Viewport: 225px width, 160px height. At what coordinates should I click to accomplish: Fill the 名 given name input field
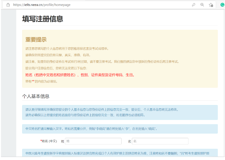pyautogui.click(x=160, y=141)
